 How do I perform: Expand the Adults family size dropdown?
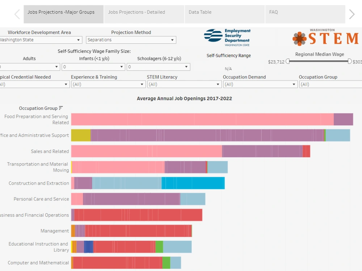tap(30, 67)
